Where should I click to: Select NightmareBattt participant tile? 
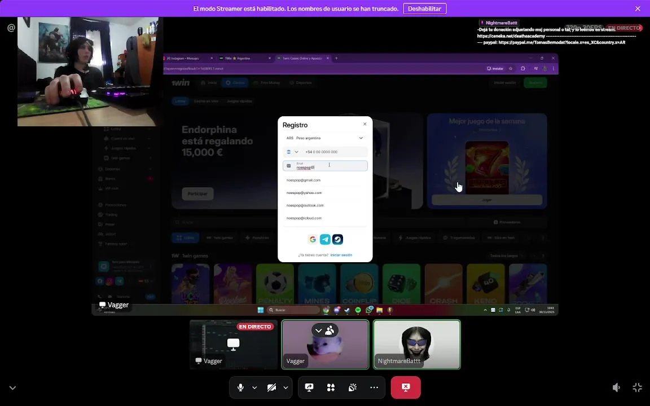(x=416, y=345)
